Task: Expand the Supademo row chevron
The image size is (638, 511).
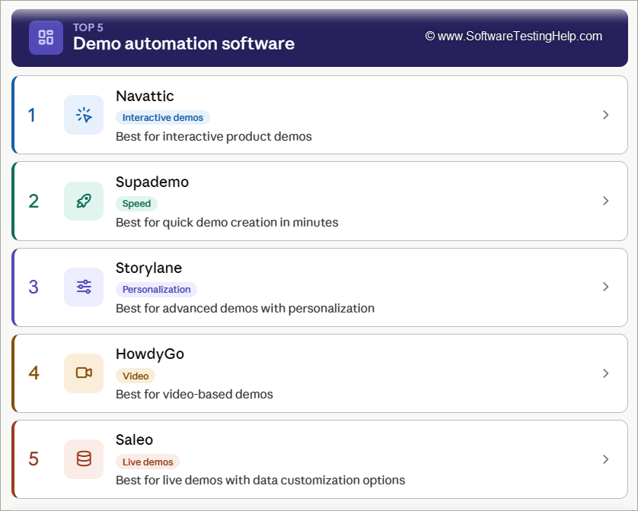Action: point(605,201)
